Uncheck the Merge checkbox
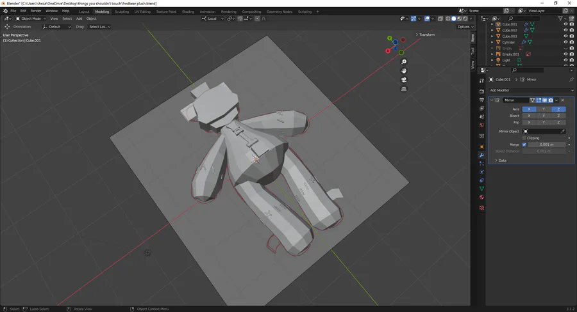 click(x=524, y=144)
